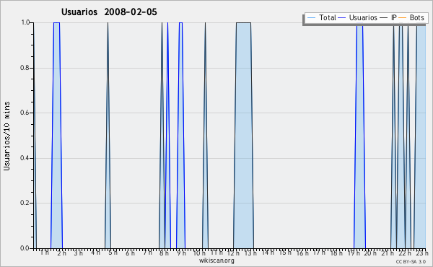Click the 9 h x-axis label
Image resolution: width=433 pixels, height=267 pixels.
[181, 253]
